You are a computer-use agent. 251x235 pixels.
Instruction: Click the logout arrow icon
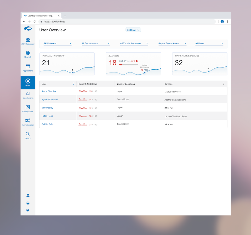coord(28,210)
